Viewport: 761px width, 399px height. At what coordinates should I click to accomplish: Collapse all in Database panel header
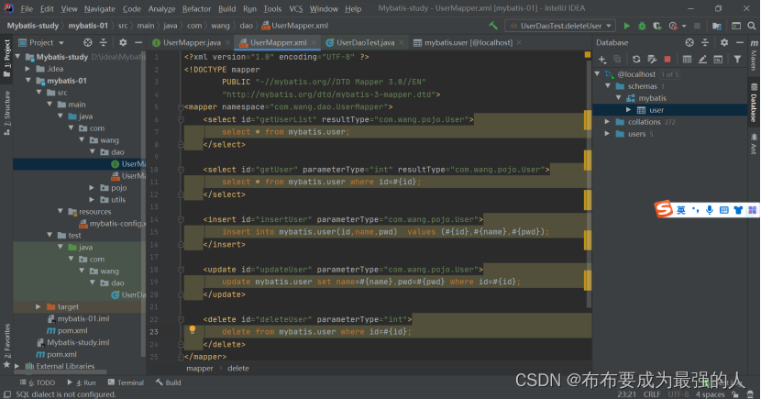(x=705, y=43)
